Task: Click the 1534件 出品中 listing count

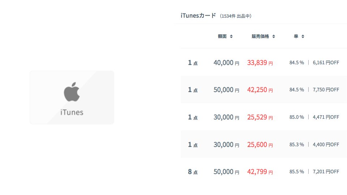Action: 235,16
